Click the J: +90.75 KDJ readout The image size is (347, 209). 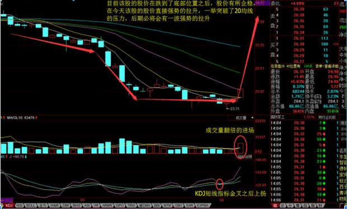click(x=18, y=156)
